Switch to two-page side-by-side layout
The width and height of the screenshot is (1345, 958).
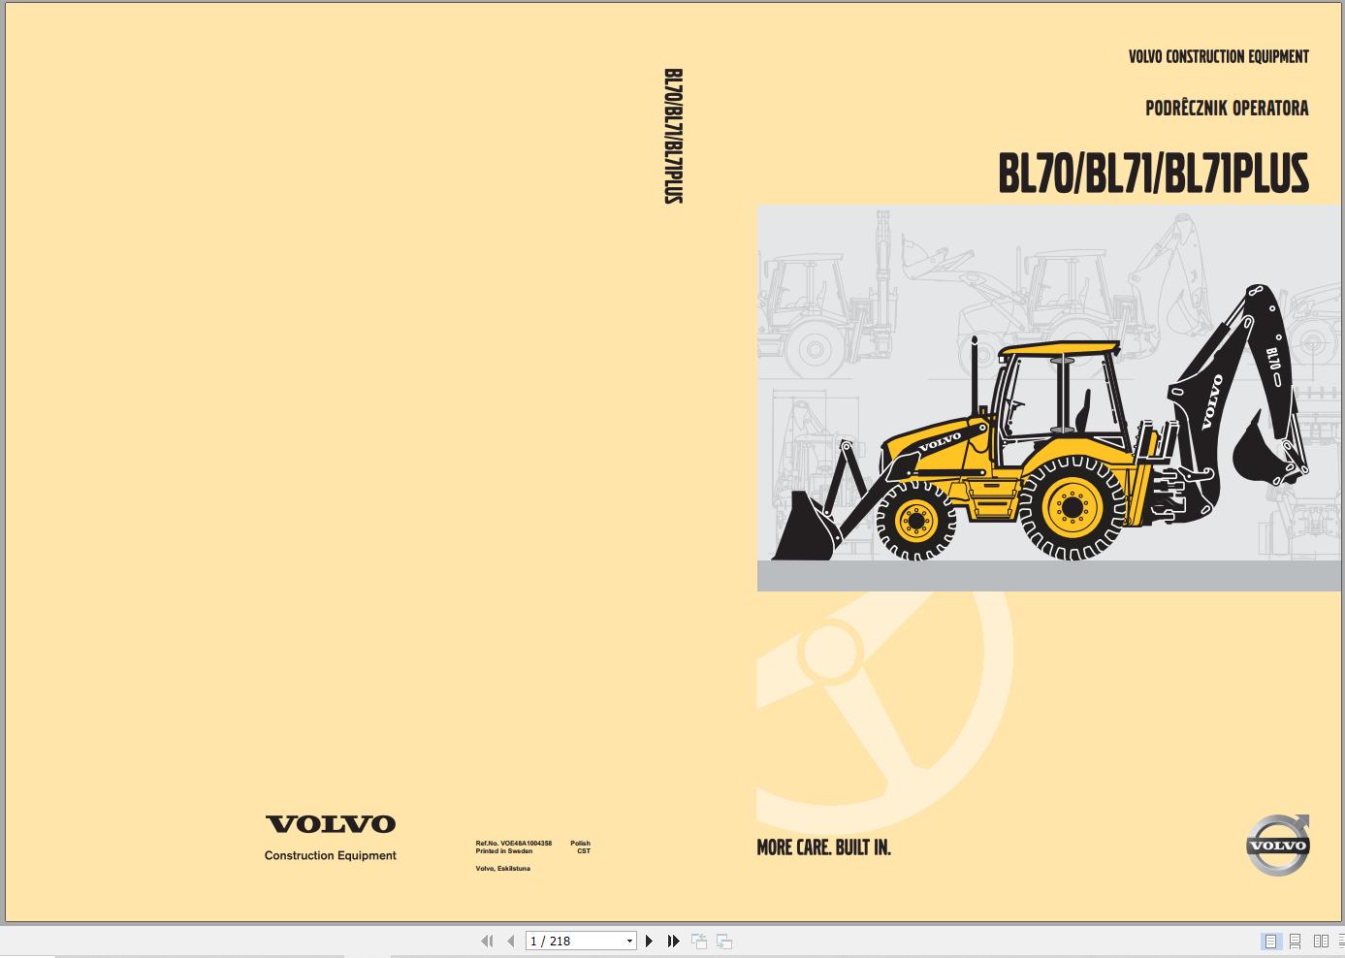click(x=1322, y=941)
